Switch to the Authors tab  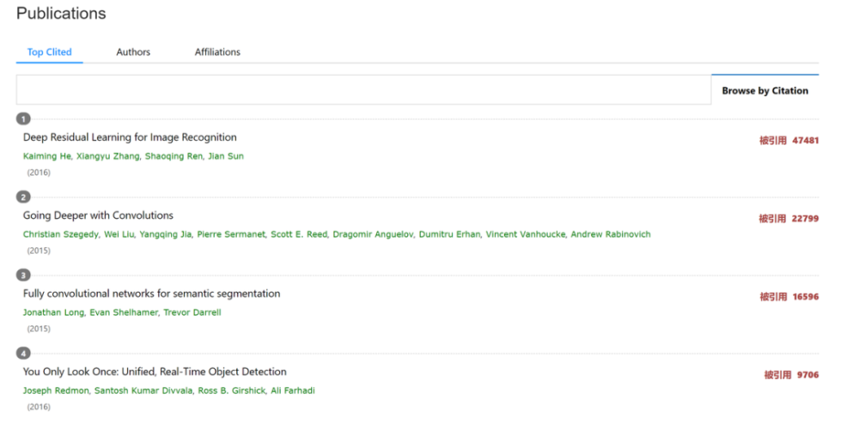coord(133,52)
